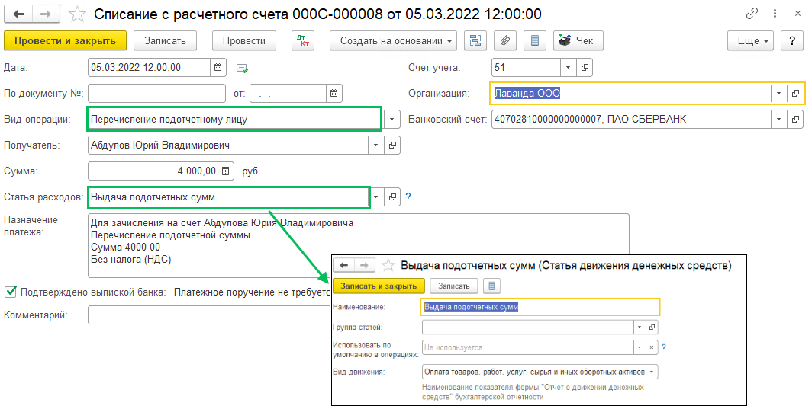Click the Записать и закрыть button
Image resolution: width=812 pixels, height=409 pixels.
[x=379, y=286]
